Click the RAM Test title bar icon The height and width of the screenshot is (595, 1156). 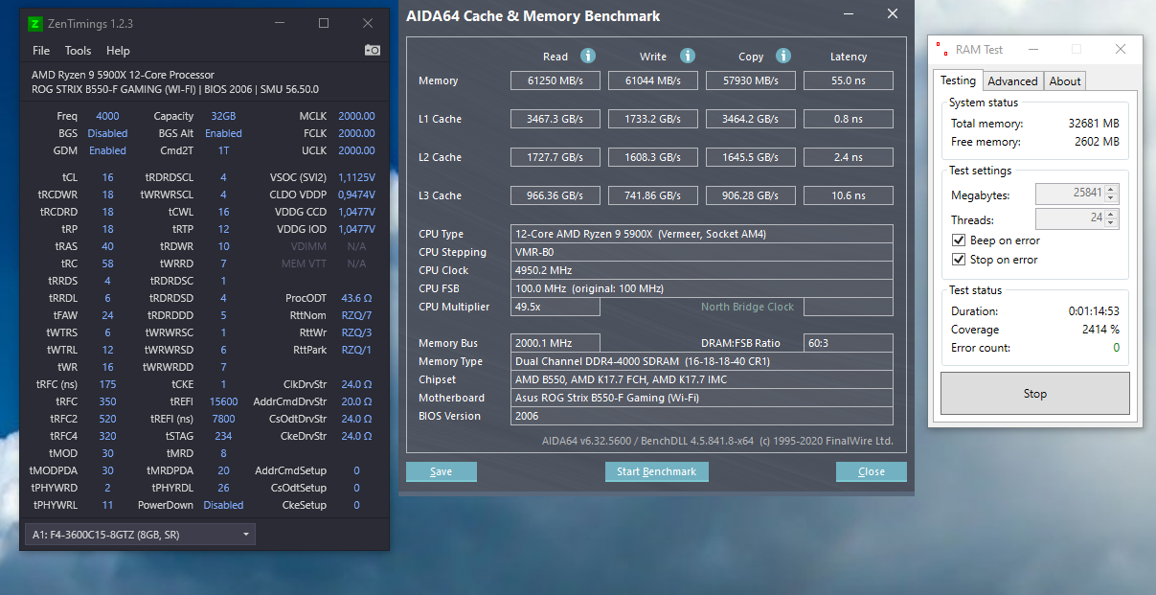coord(943,49)
